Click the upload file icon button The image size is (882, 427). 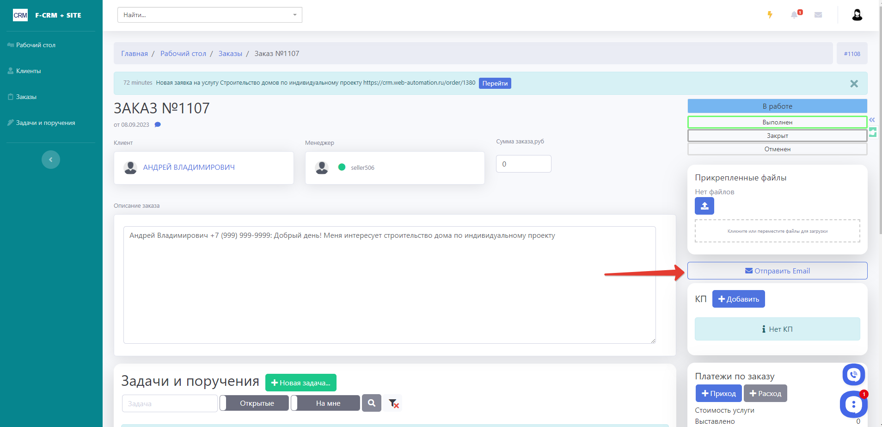click(x=704, y=206)
